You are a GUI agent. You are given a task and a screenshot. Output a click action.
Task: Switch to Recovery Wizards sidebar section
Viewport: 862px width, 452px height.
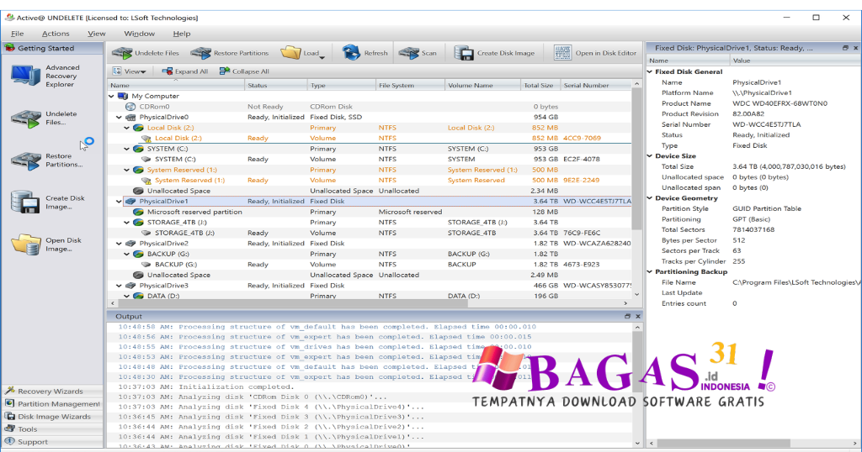click(x=52, y=392)
